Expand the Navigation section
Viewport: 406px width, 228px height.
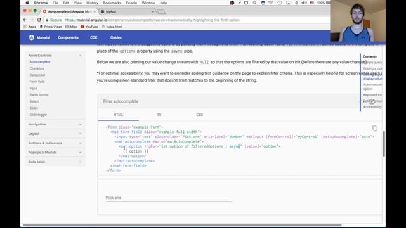(x=55, y=124)
